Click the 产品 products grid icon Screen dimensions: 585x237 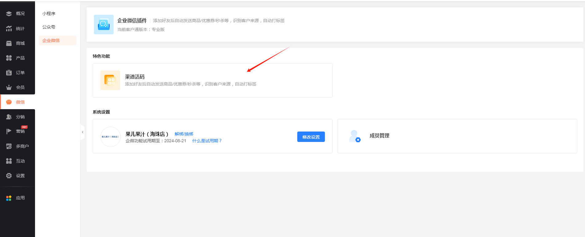[9, 58]
